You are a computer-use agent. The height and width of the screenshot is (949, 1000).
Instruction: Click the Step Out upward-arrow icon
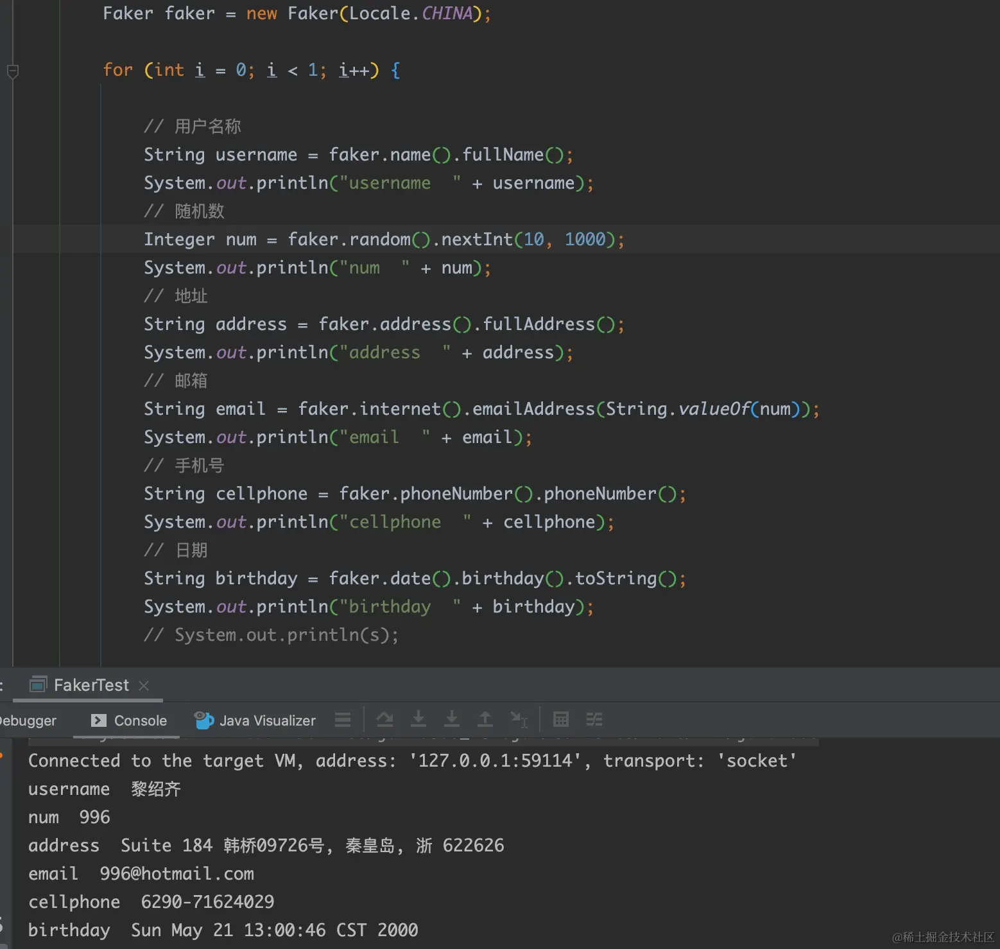[485, 720]
